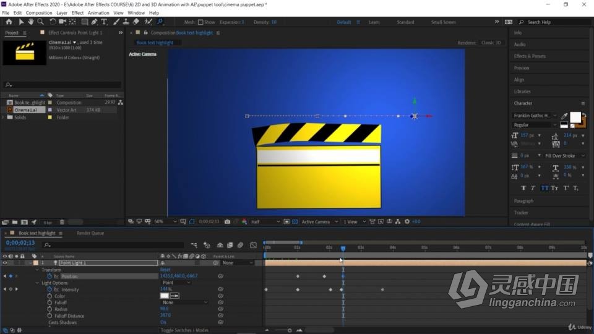Toggle the Falloff Distance stopwatch
Screen dimensions: 594x334
(49, 316)
